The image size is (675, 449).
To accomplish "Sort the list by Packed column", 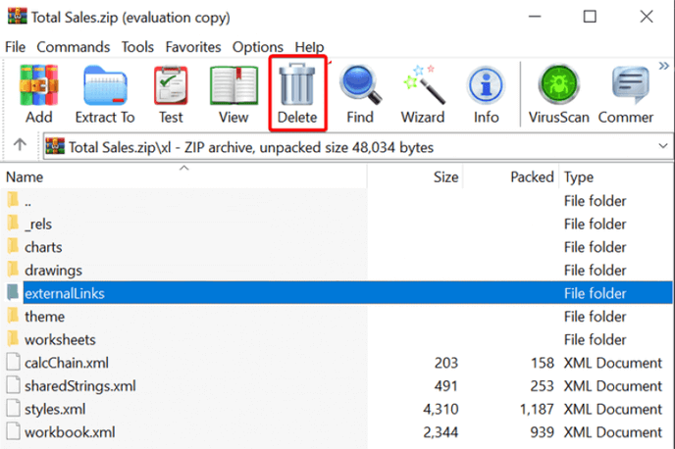I will [x=510, y=176].
